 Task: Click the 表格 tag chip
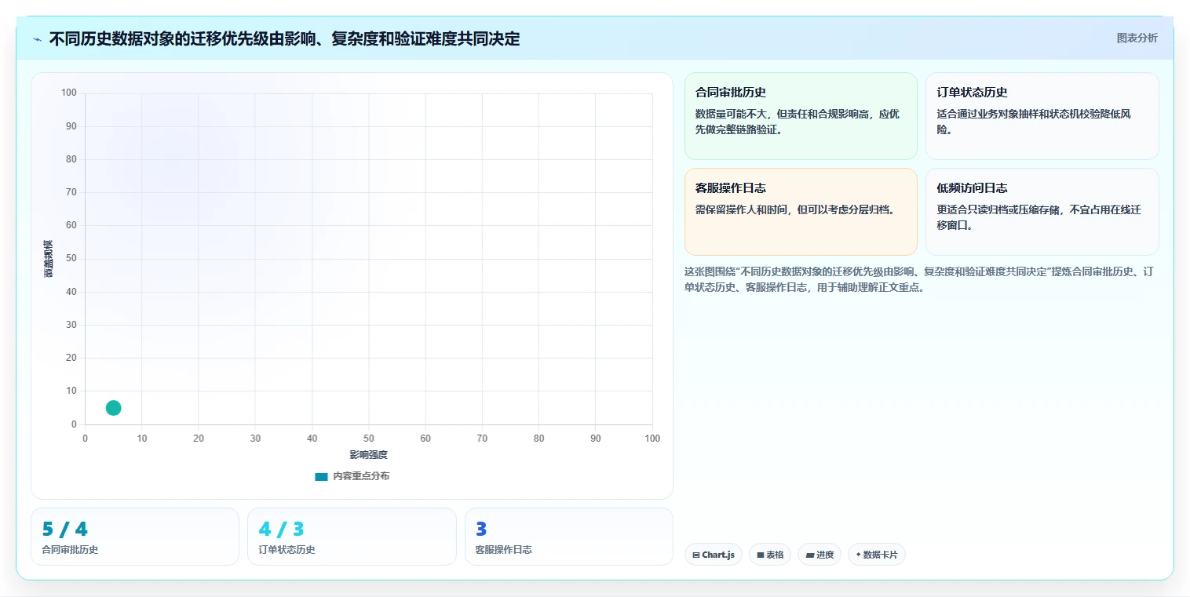tap(770, 555)
